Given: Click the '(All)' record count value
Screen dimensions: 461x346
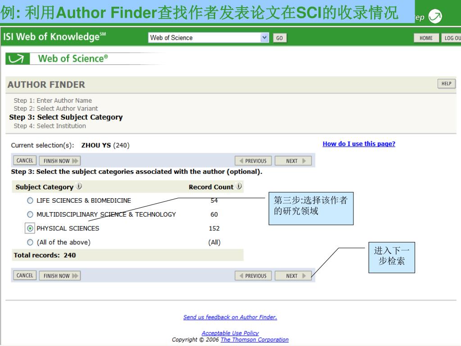Looking at the screenshot, I should 214,242.
